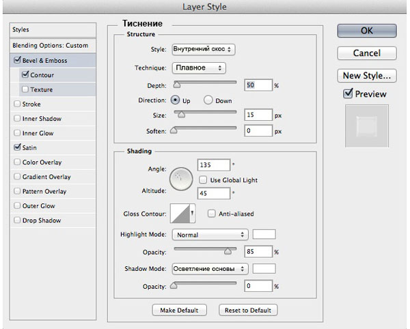Viewport: 410px width, 329px height.
Task: Open the Shadow Mode color swatch
Action: point(264,268)
